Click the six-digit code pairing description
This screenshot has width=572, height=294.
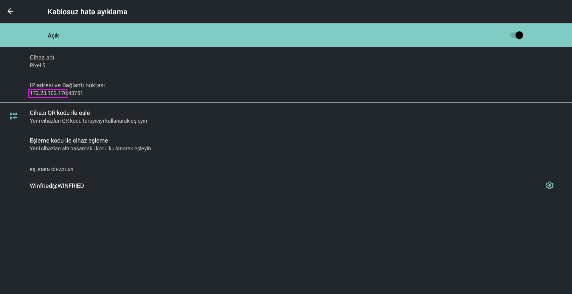(90, 148)
